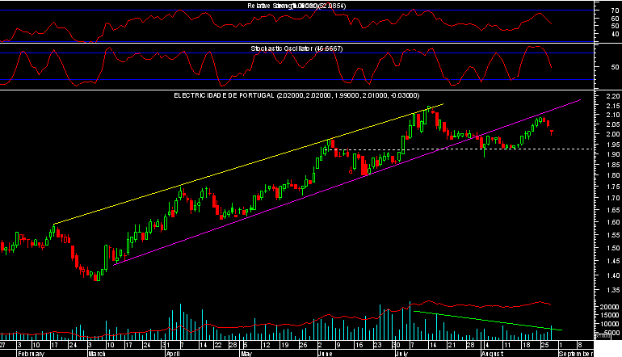Click the 22 date label on time axis
The height and width of the screenshot is (357, 622).
(218, 345)
